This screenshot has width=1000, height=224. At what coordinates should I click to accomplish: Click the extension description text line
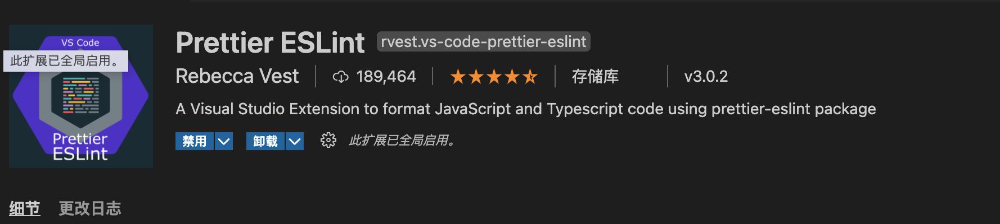[525, 109]
